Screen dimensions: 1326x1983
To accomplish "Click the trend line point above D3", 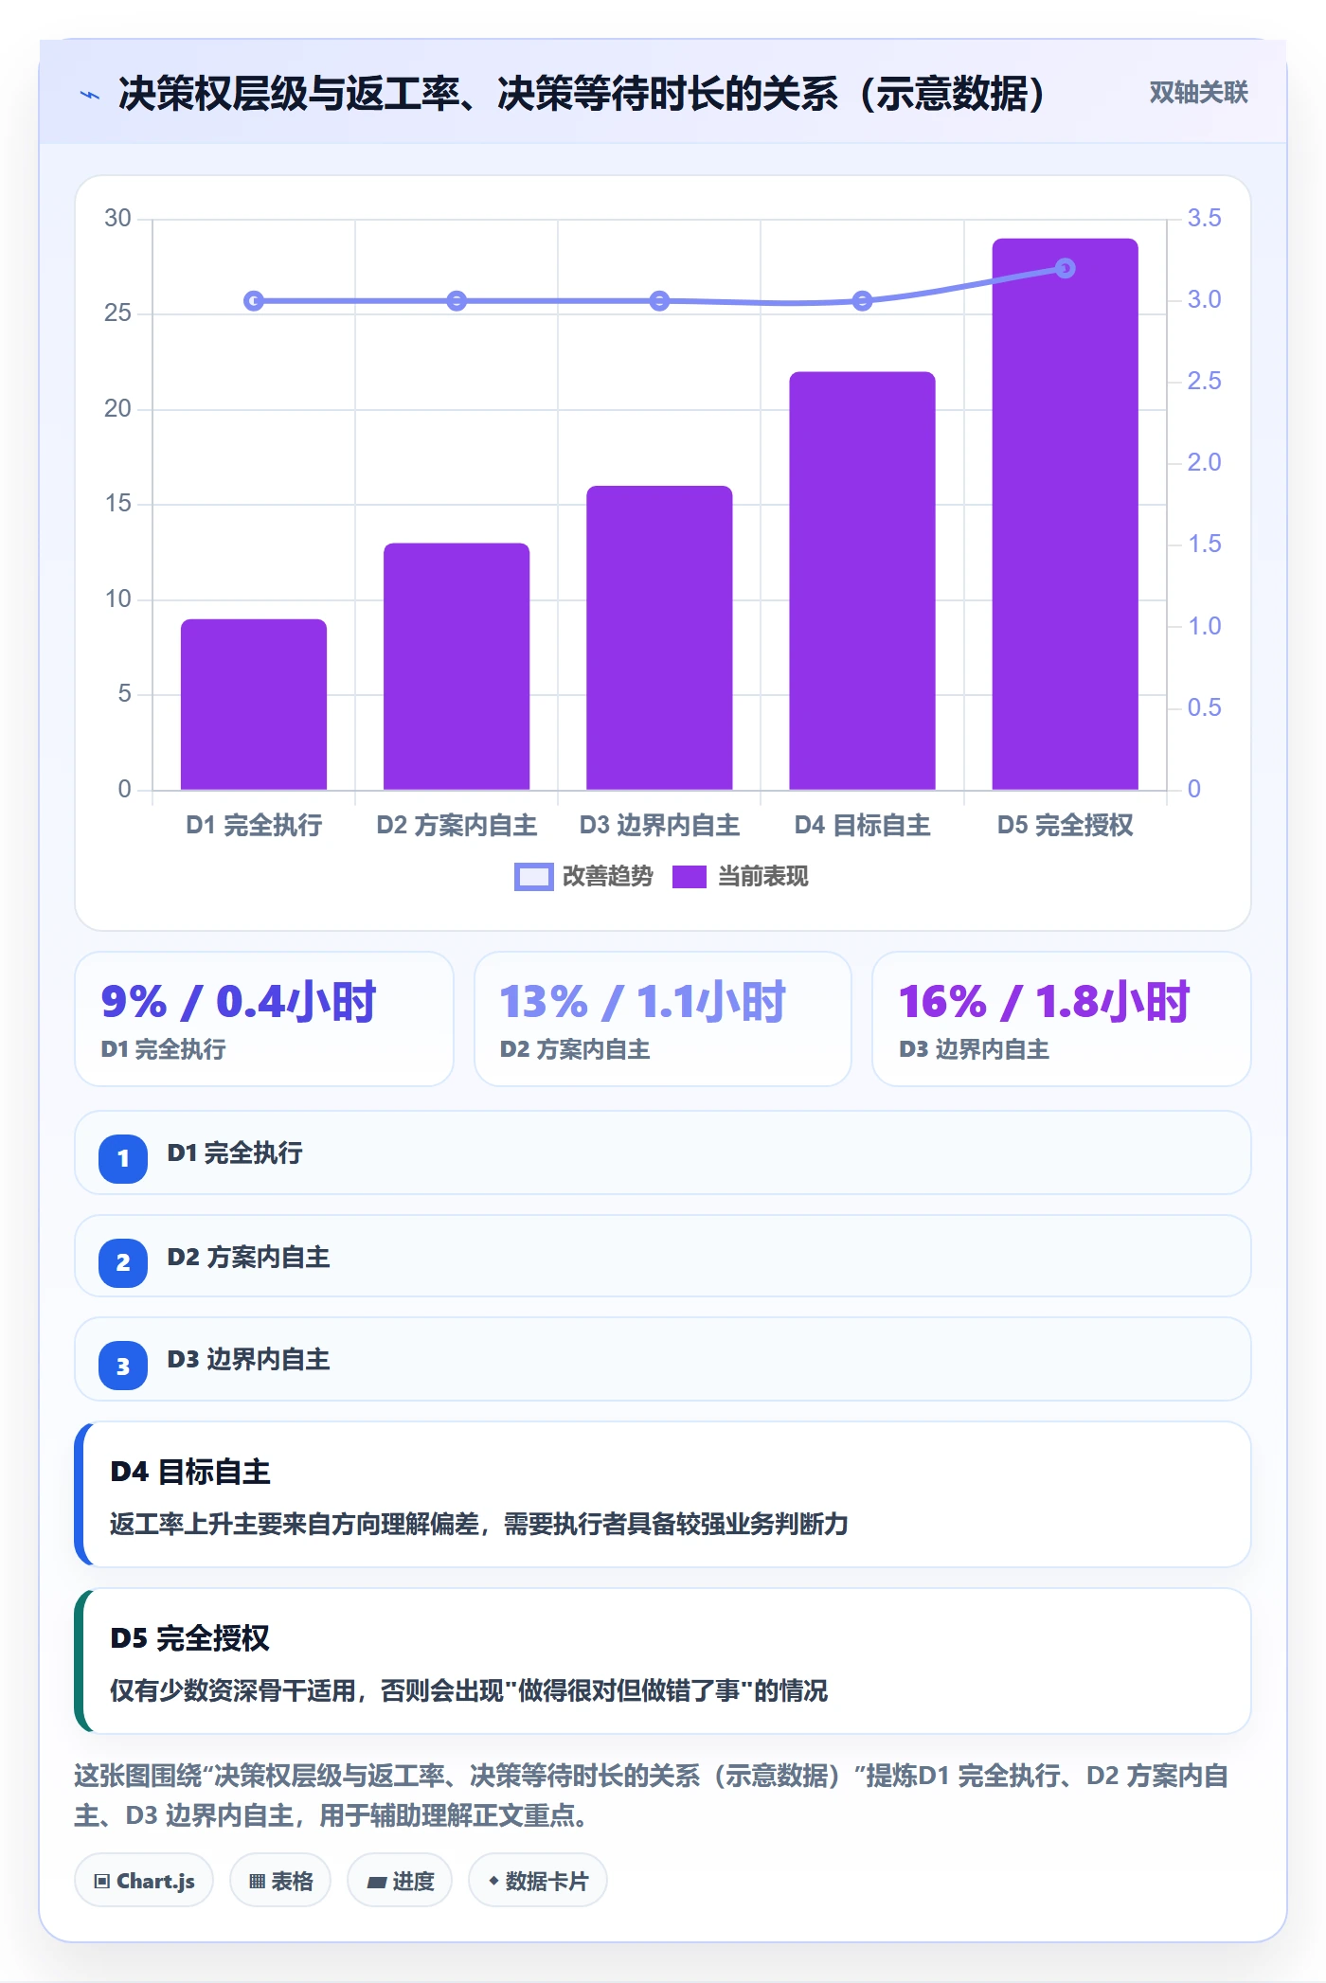I will click(x=659, y=301).
